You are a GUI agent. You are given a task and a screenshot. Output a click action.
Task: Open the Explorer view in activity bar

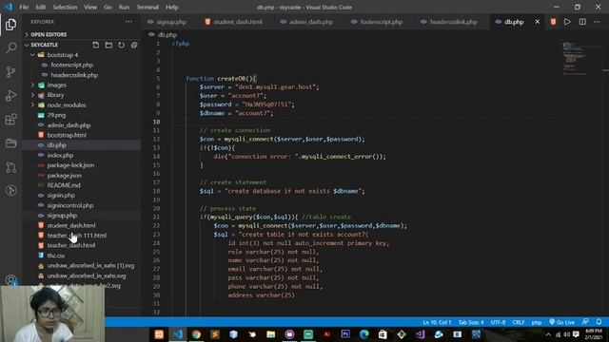(10, 25)
